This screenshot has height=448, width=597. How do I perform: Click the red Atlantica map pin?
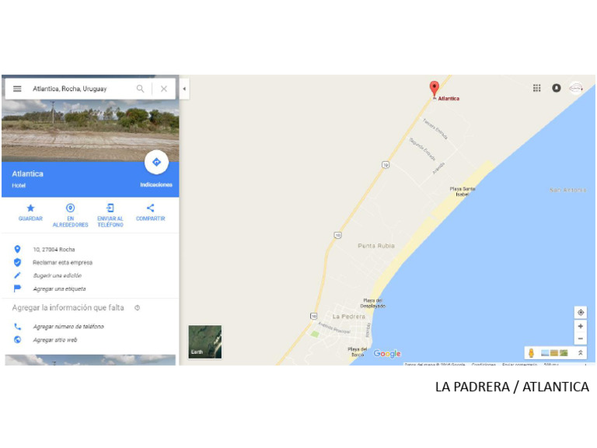[434, 89]
